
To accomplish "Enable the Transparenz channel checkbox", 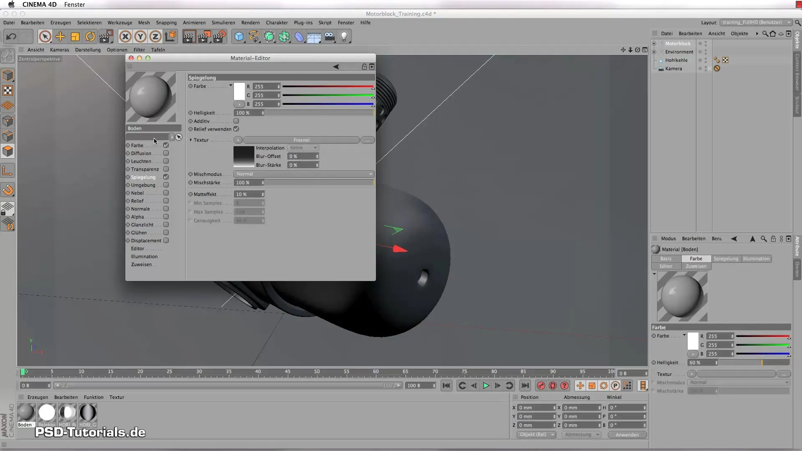I will 166,169.
